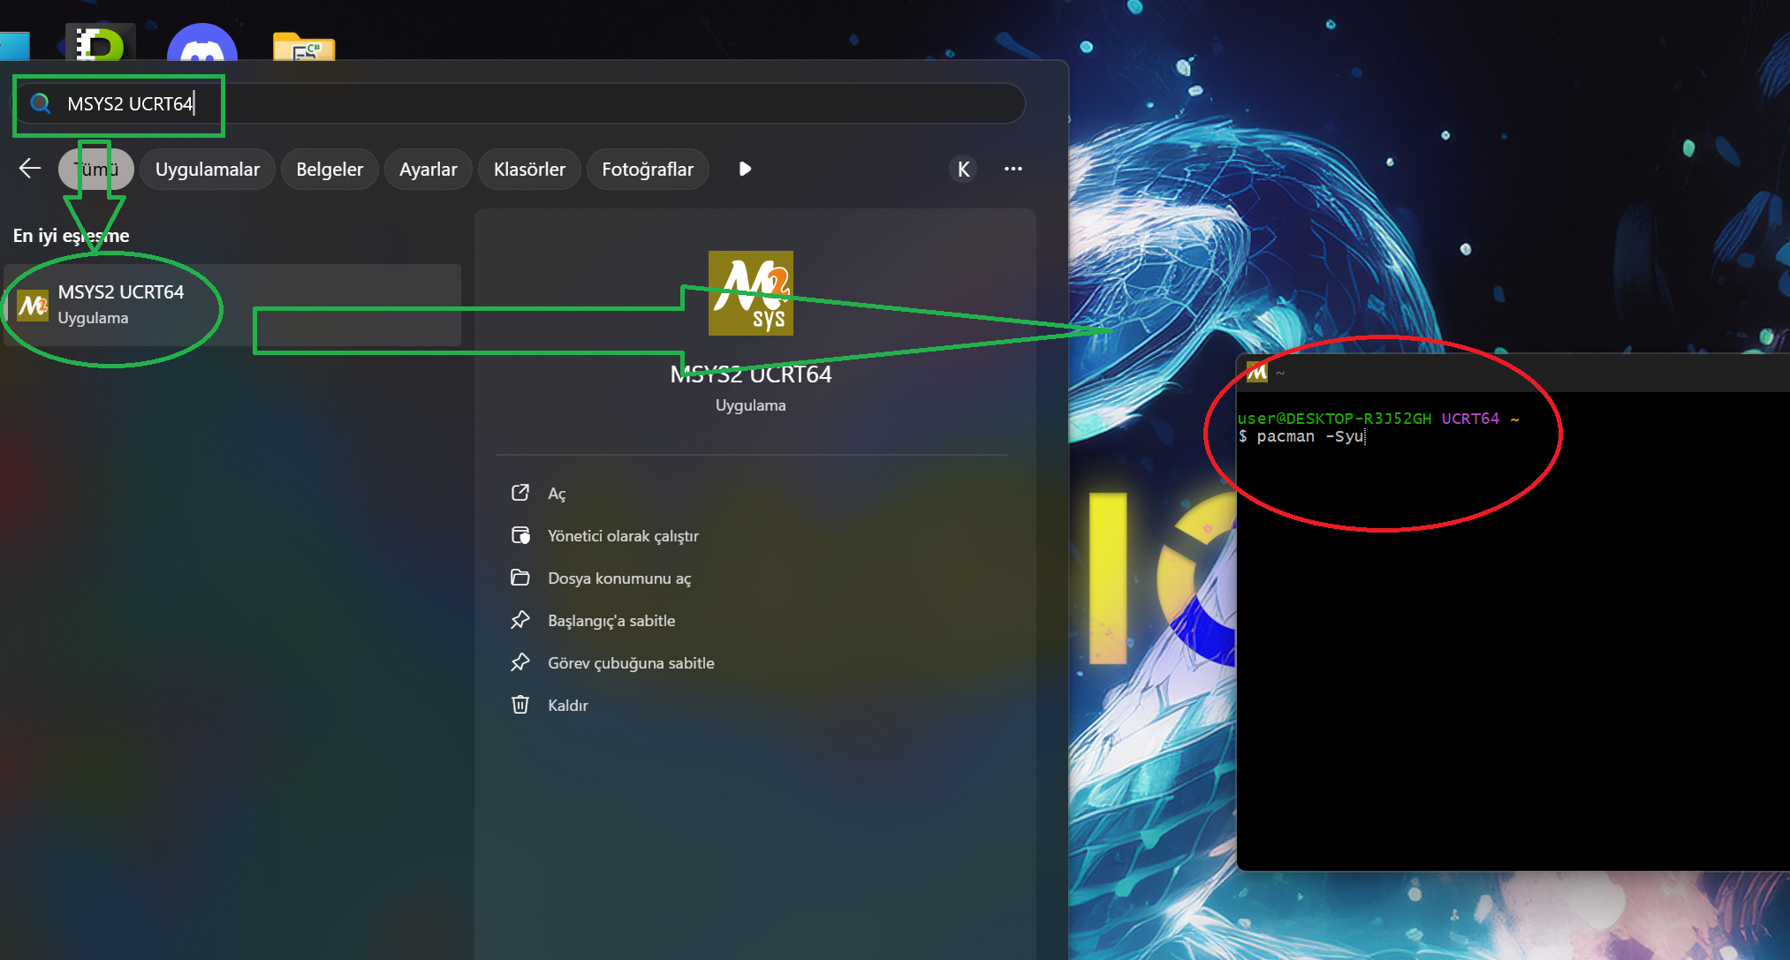Image resolution: width=1790 pixels, height=960 pixels.
Task: Click the pacman -Syu command line in terminal
Action: [1302, 436]
